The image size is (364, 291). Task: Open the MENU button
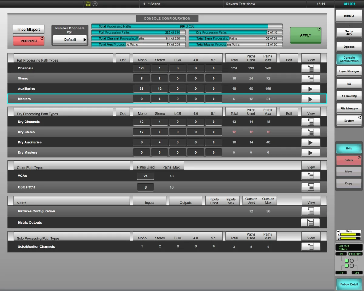click(x=349, y=16)
